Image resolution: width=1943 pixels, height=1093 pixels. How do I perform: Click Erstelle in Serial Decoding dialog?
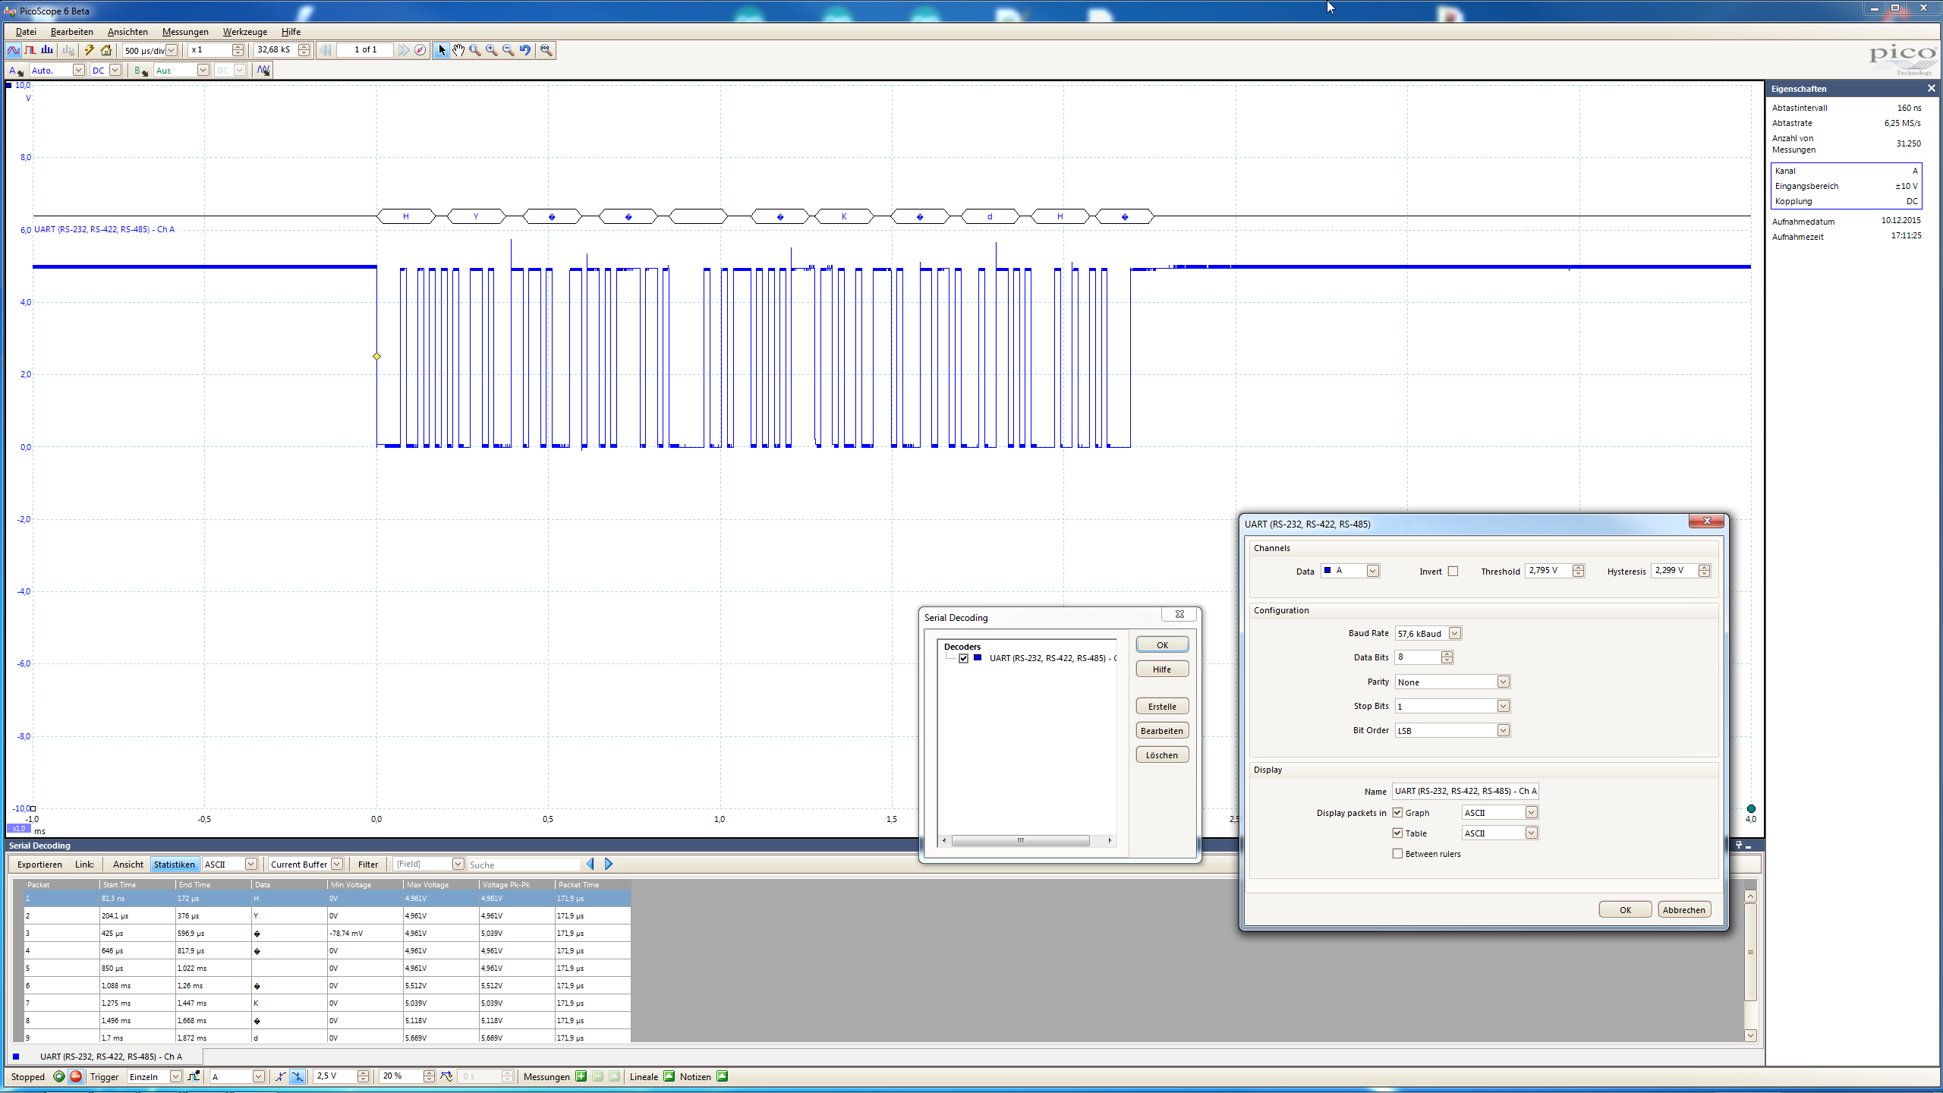pos(1162,706)
